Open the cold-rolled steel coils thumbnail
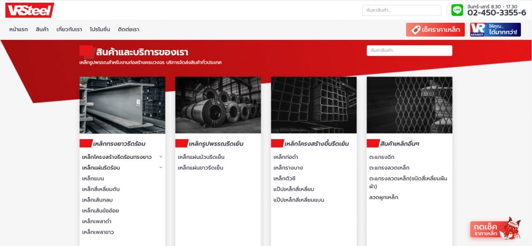The width and height of the screenshot is (532, 246). click(218, 105)
